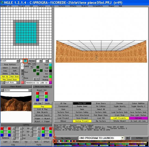The image size is (149, 147).
Task: Click the ceiling plus raise button
Action: click(x=22, y=65)
